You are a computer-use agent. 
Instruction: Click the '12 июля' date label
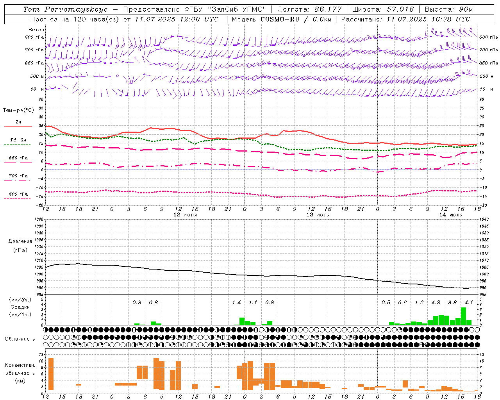click(185, 215)
